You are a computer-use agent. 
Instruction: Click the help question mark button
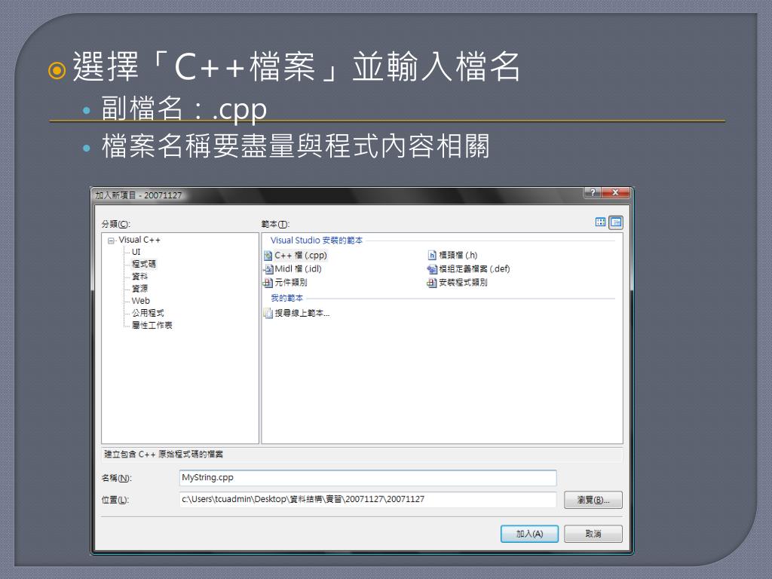click(x=593, y=192)
